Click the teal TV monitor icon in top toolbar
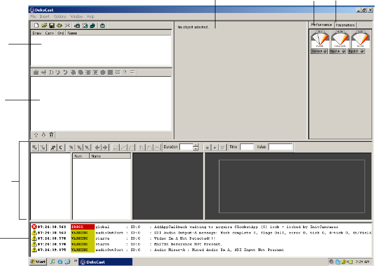This screenshot has width=375, height=266. coord(102,25)
